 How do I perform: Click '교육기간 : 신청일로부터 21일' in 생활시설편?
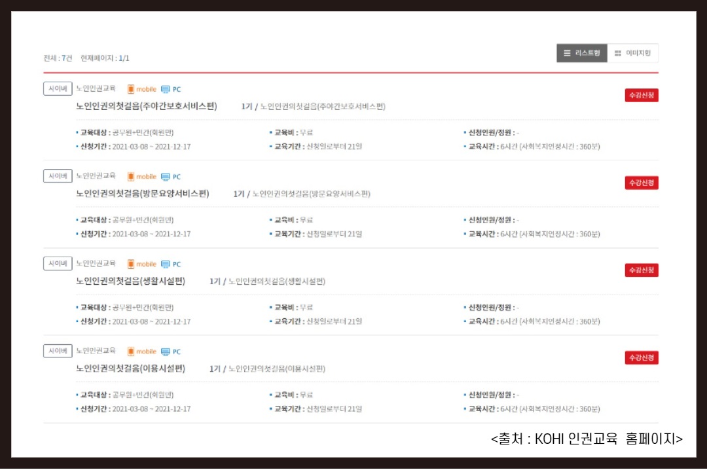[x=316, y=321]
